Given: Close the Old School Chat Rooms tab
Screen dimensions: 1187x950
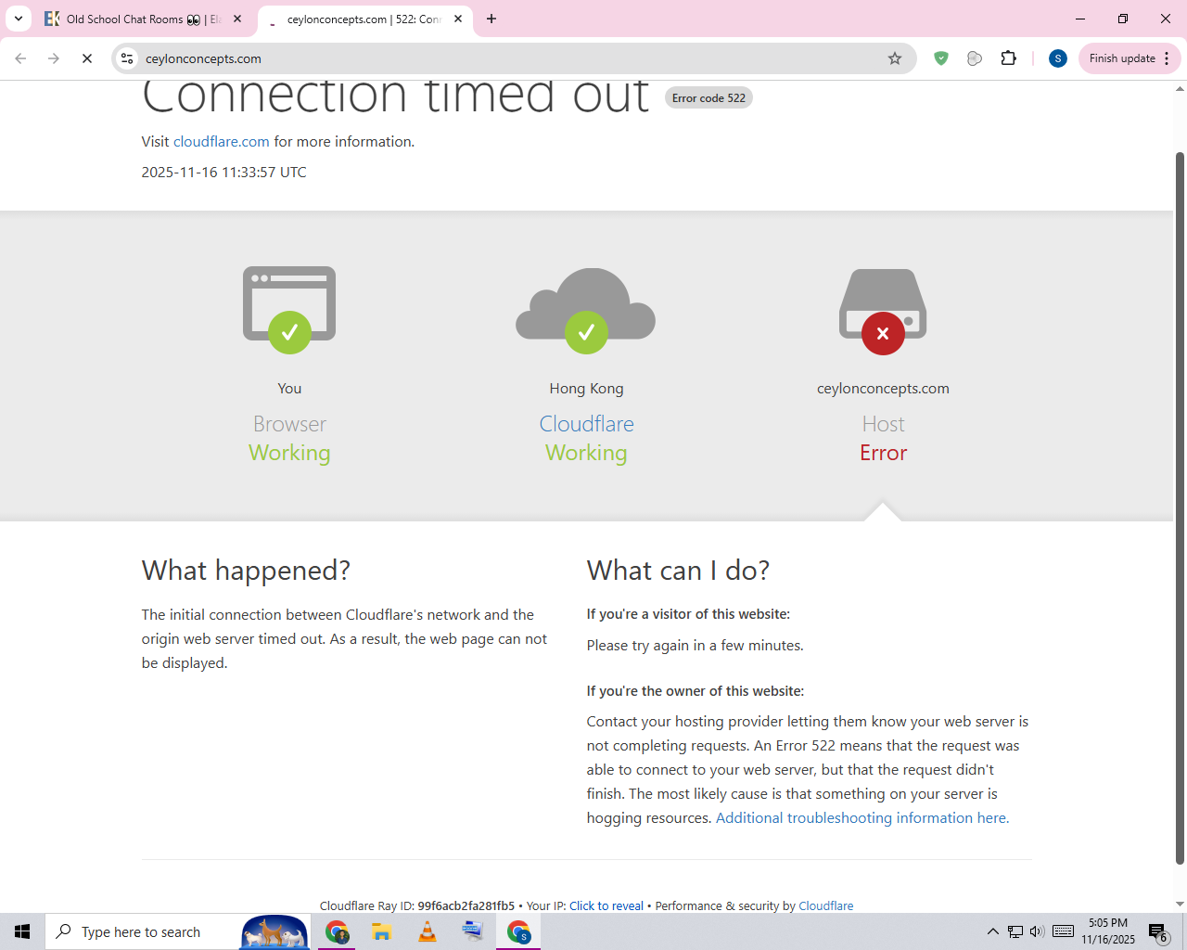Looking at the screenshot, I should coord(237,19).
